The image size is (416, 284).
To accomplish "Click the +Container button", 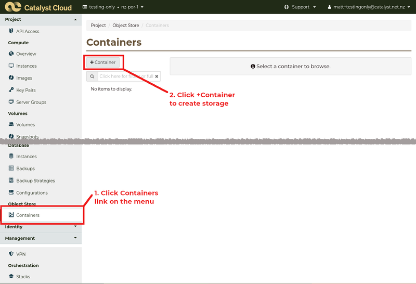I will click(x=103, y=62).
